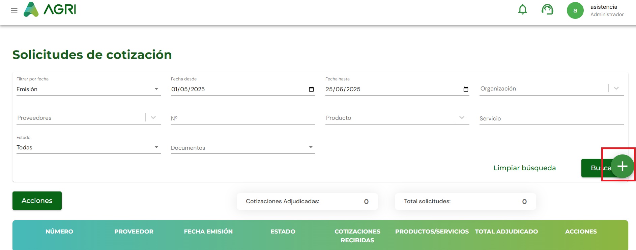Click Limpiar búsqueda link
Viewport: 636px width, 250px height.
524,168
